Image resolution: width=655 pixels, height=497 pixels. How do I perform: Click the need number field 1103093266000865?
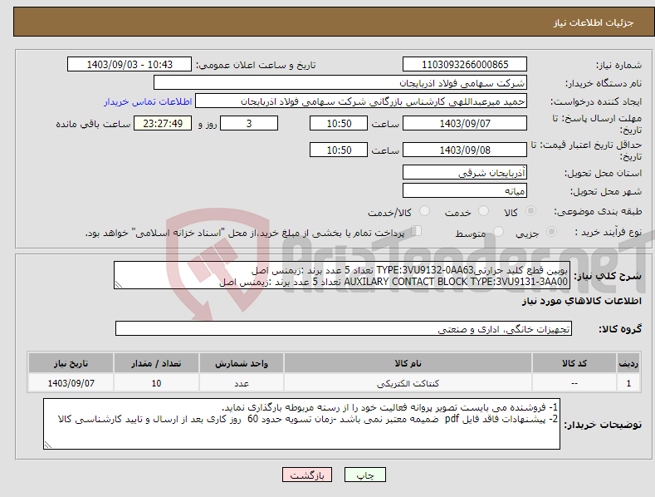[x=465, y=65]
